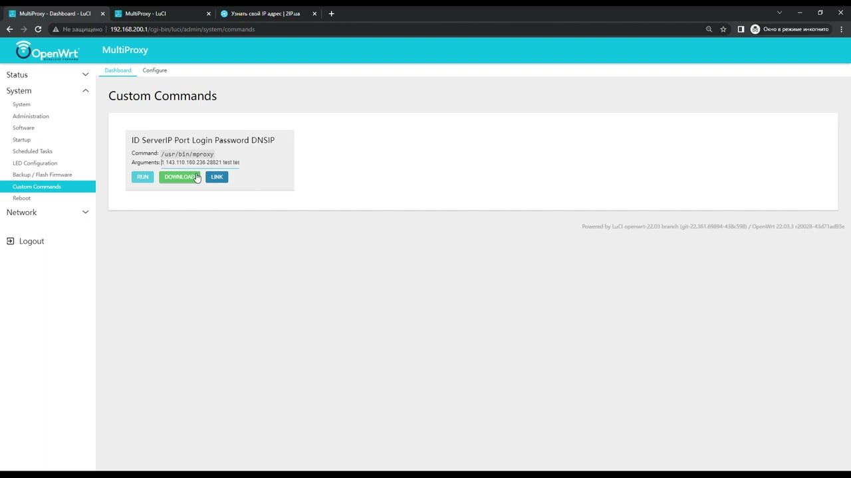Click the Link button
The image size is (851, 478).
[217, 177]
